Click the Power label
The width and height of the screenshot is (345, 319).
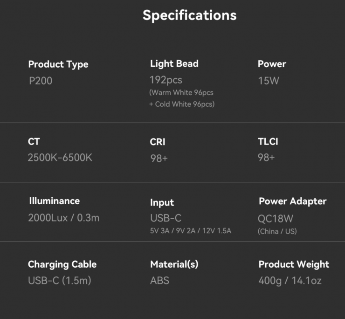(272, 64)
